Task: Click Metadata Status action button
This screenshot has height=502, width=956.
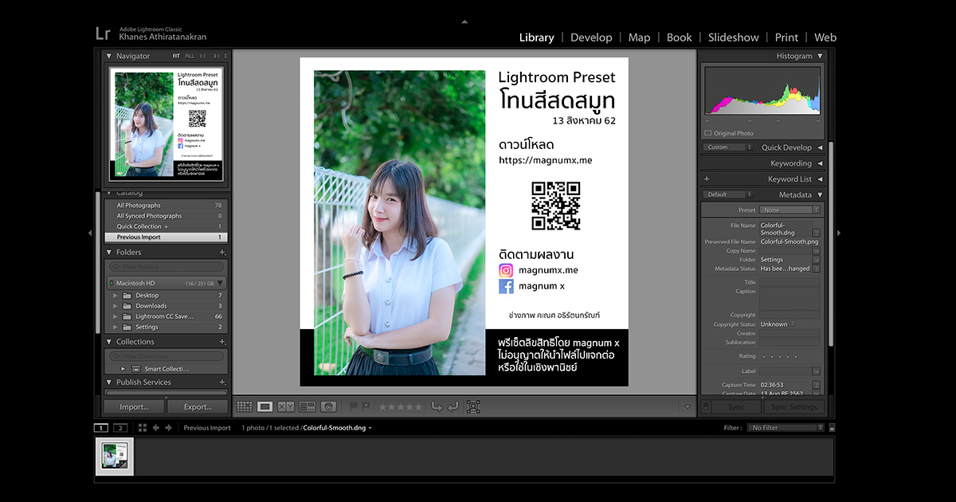Action: pyautogui.click(x=817, y=269)
